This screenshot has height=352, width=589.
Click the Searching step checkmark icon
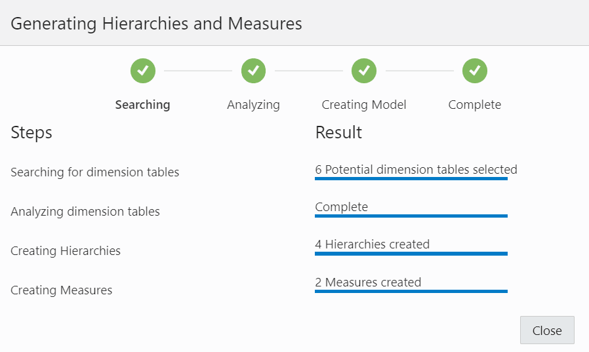click(143, 71)
